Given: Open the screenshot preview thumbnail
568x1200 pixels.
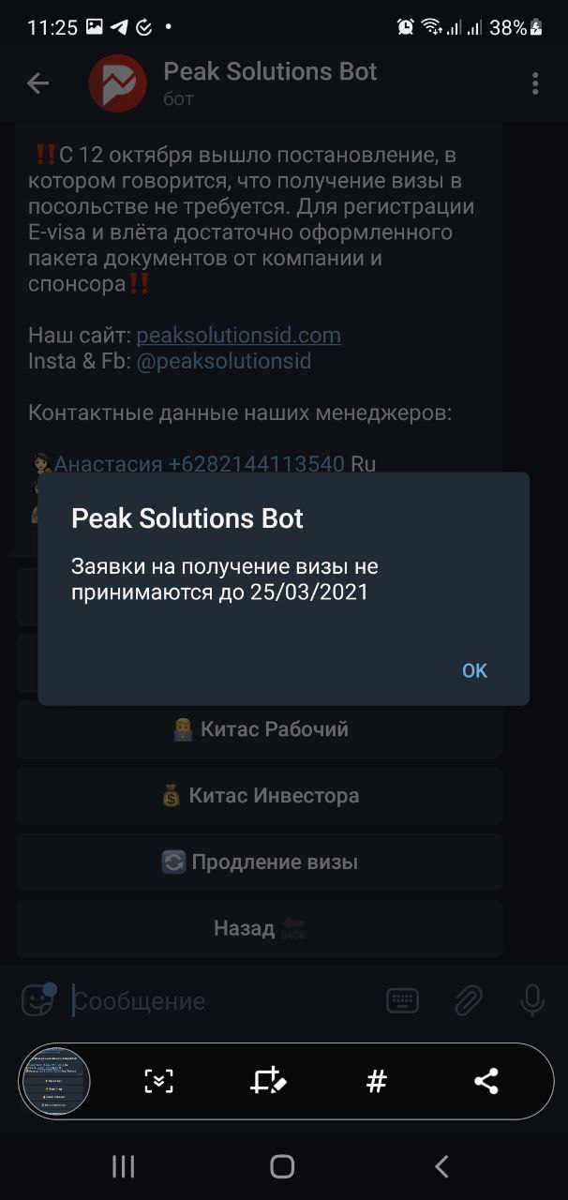Looking at the screenshot, I should [x=55, y=1081].
